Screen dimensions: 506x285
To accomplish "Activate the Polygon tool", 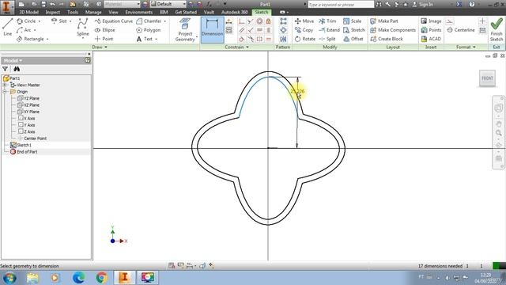I will coord(149,30).
